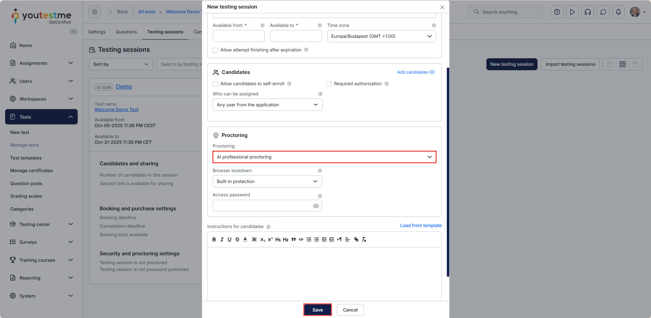Insert a link in the instructions editor
The width and height of the screenshot is (651, 318).
point(356,240)
